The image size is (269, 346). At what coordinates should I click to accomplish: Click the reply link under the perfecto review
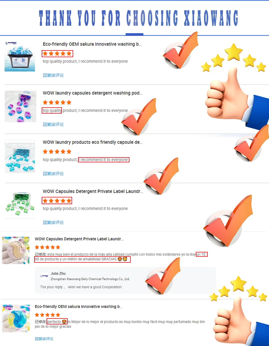pyautogui.click(x=44, y=339)
